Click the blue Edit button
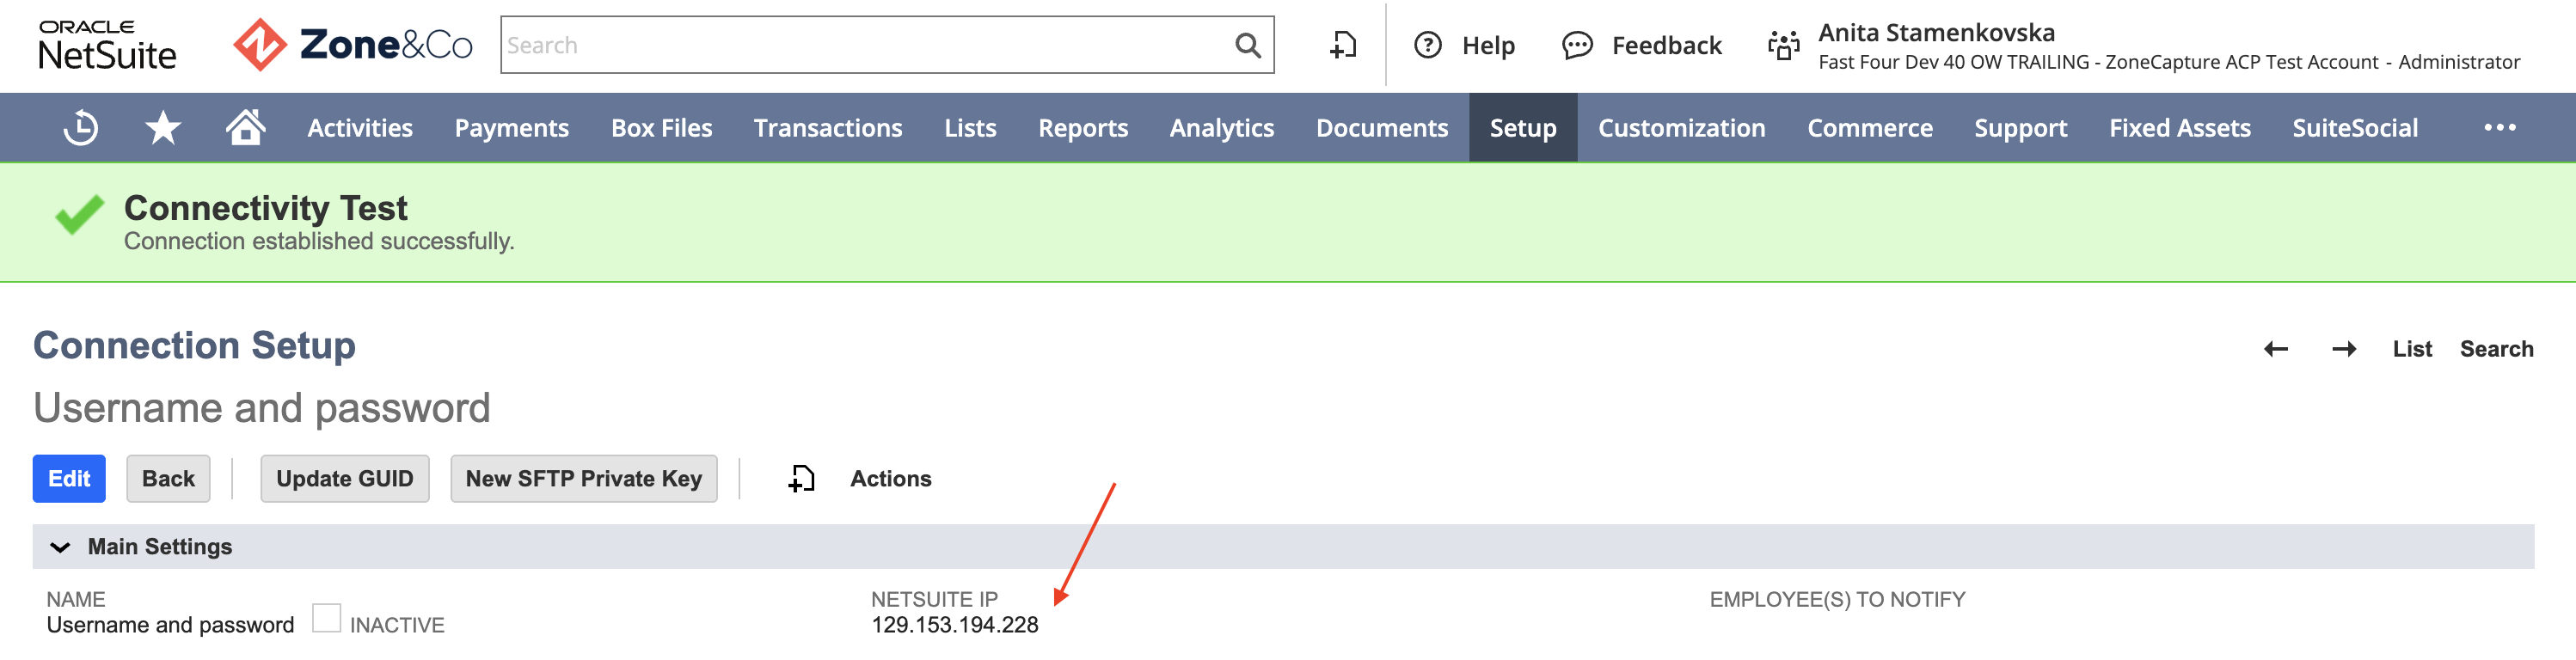Viewport: 2576px width, 660px height. click(69, 479)
